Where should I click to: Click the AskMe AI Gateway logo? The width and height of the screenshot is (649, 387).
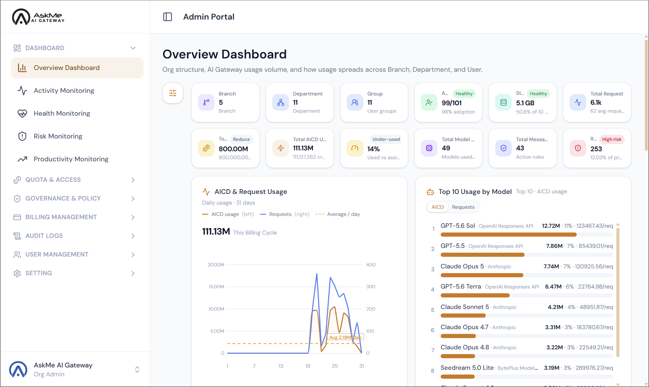click(x=38, y=17)
